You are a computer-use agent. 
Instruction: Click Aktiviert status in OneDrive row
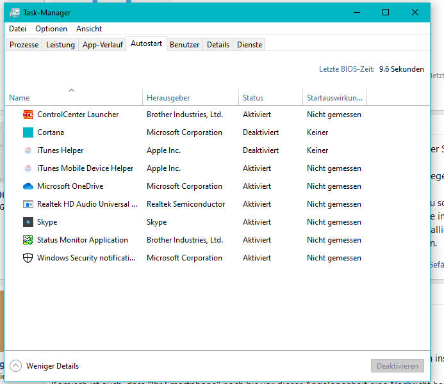[257, 186]
